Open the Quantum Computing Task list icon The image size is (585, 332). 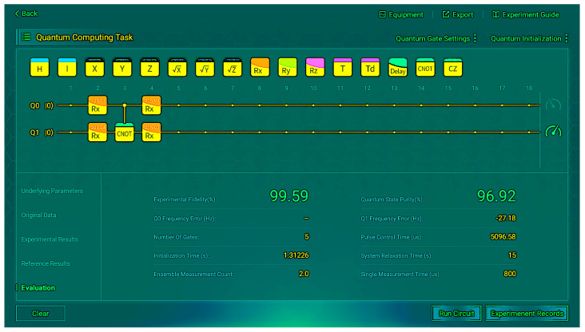pyautogui.click(x=26, y=37)
